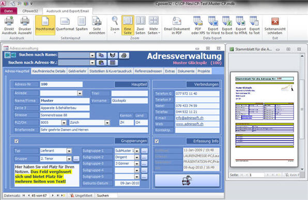
Task: Click the table grid icon beside Adress-Nr search
Action: point(112,63)
